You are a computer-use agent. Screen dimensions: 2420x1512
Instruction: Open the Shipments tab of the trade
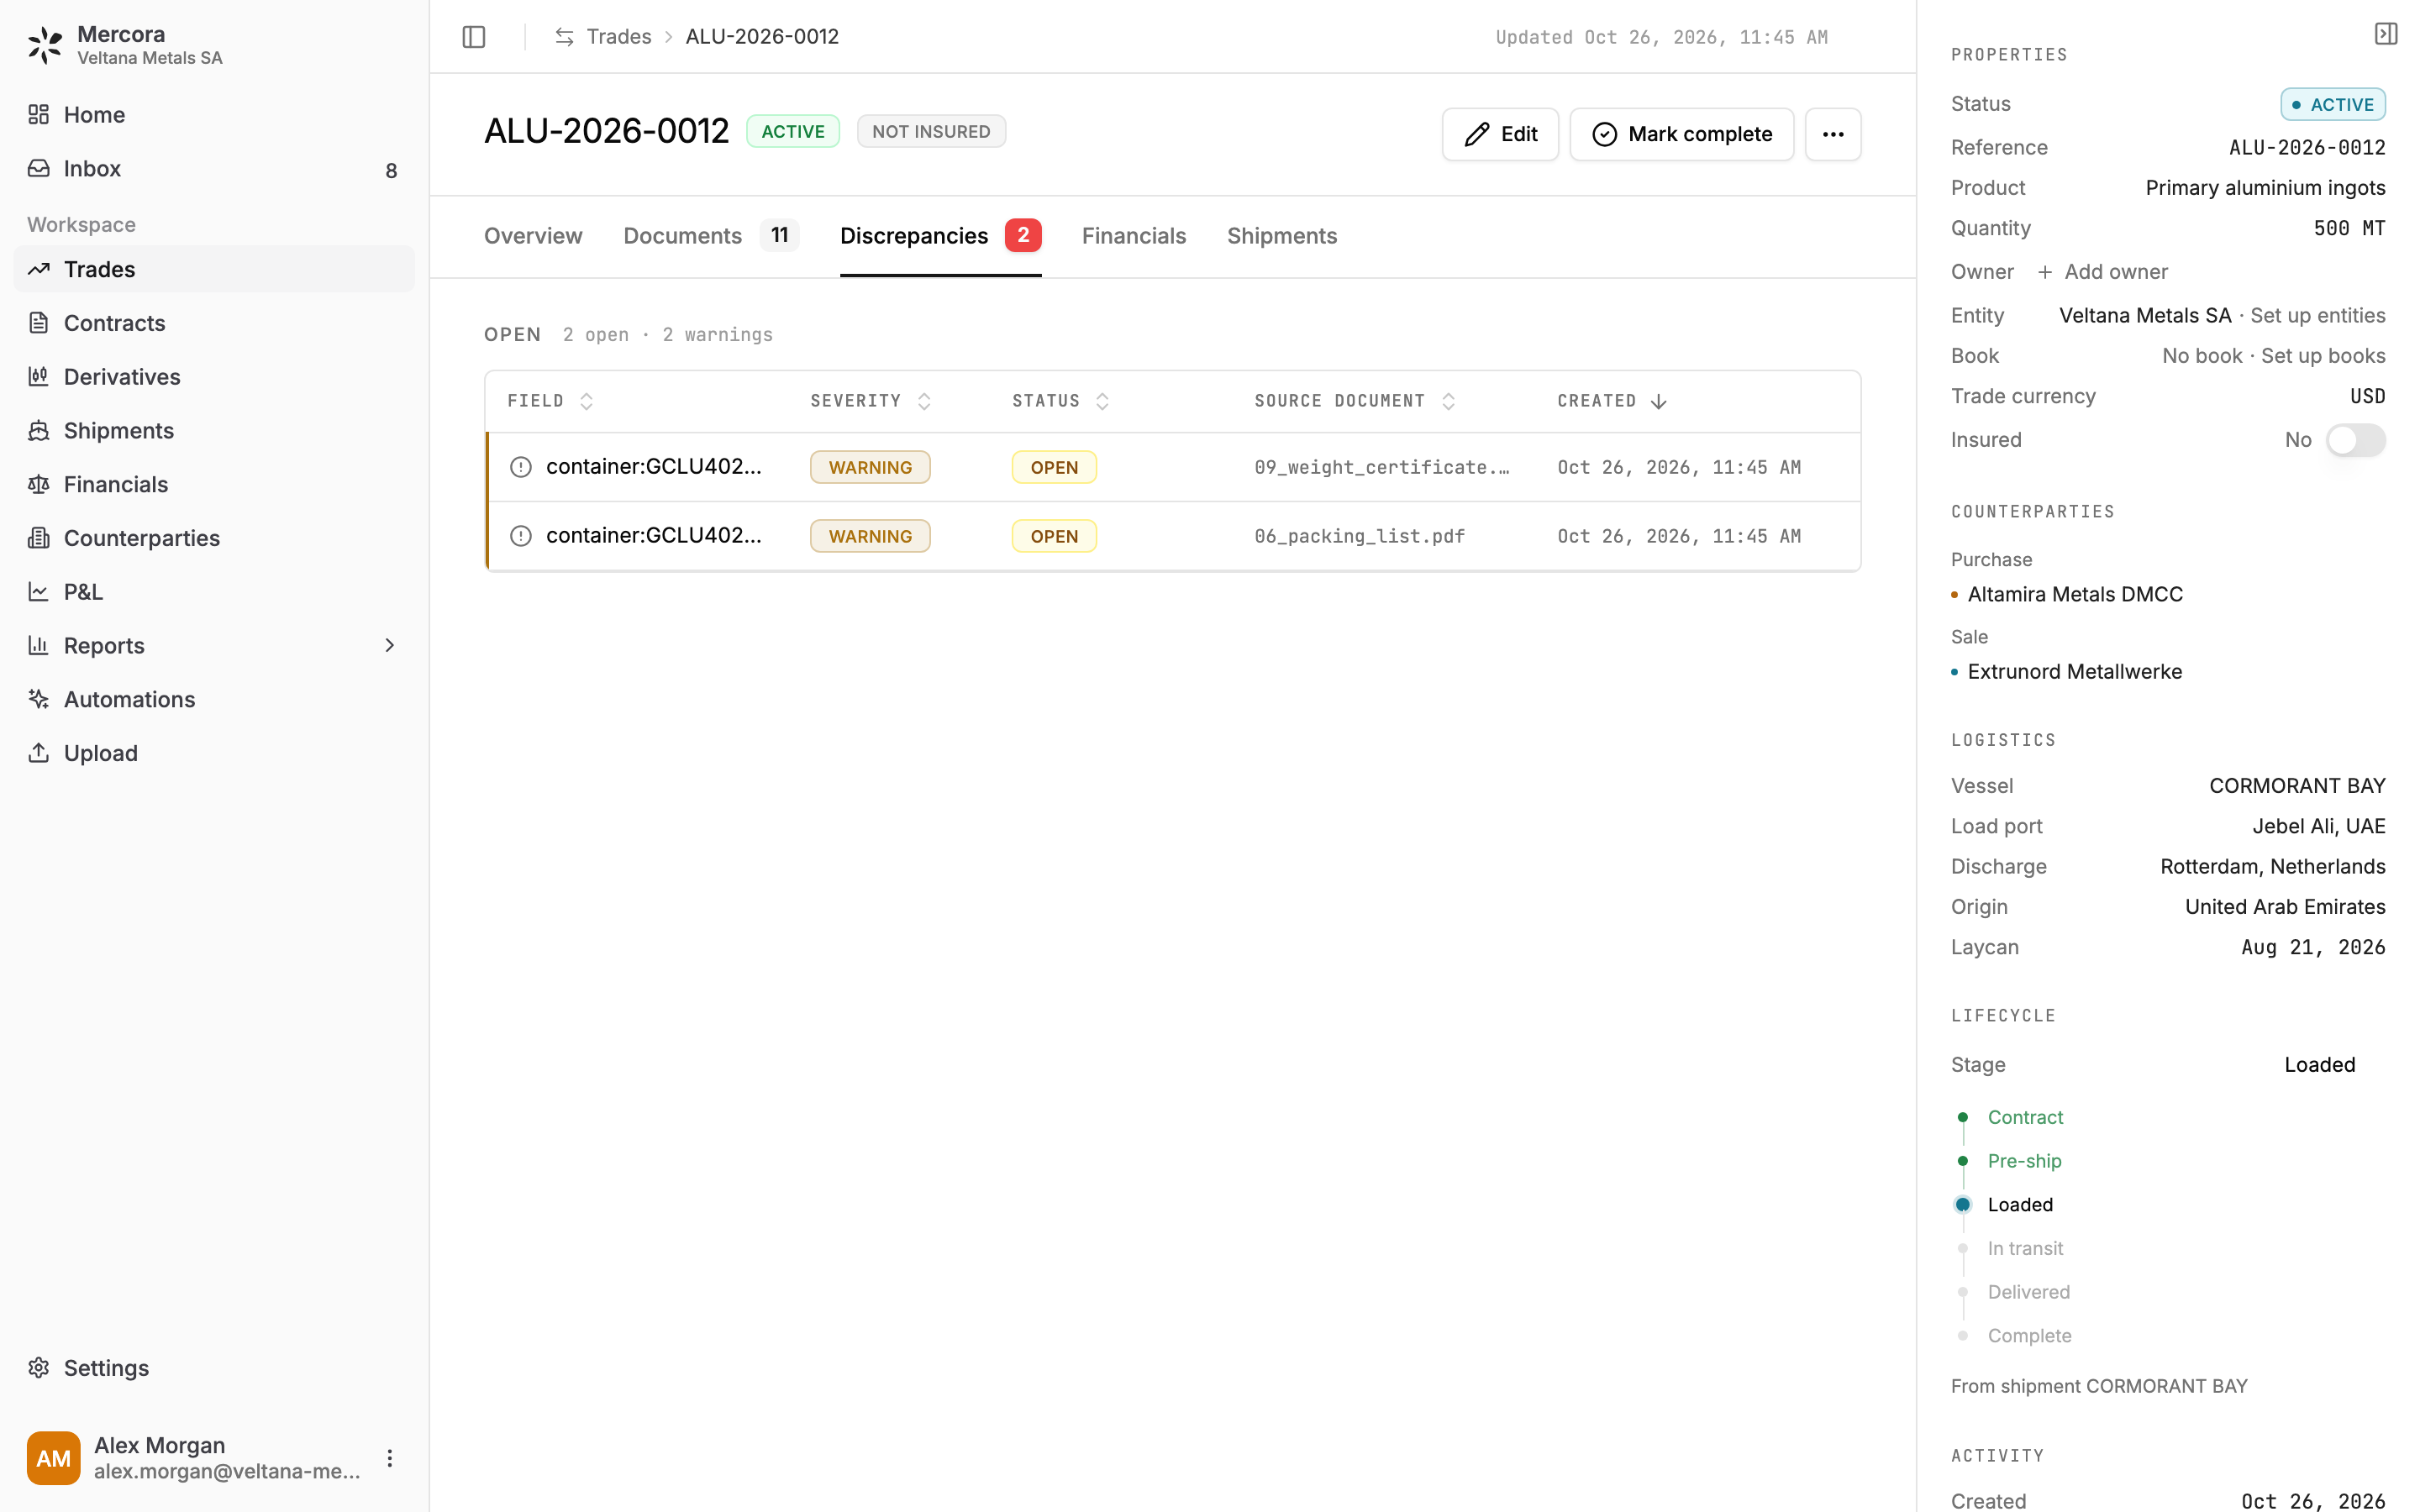[x=1281, y=236]
